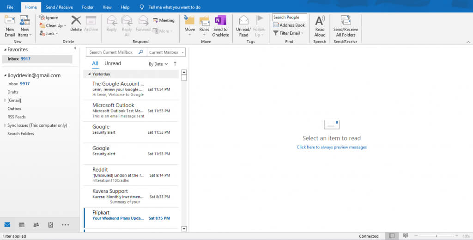Open People view in bottom navigation
Image resolution: width=473 pixels, height=240 pixels.
tap(36, 225)
